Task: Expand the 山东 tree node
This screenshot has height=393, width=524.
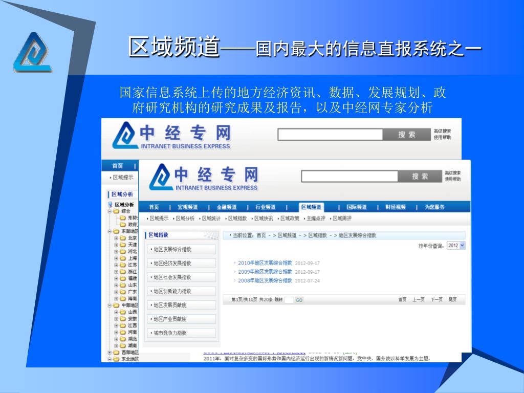Action: 116,285
